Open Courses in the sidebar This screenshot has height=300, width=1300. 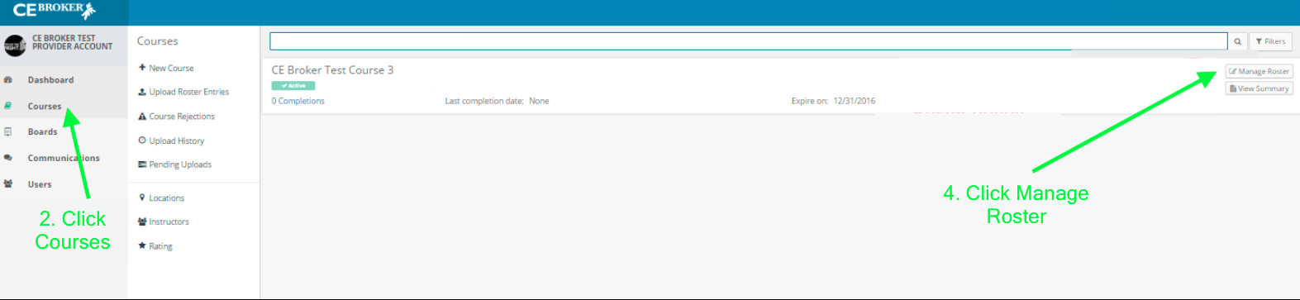coord(45,107)
